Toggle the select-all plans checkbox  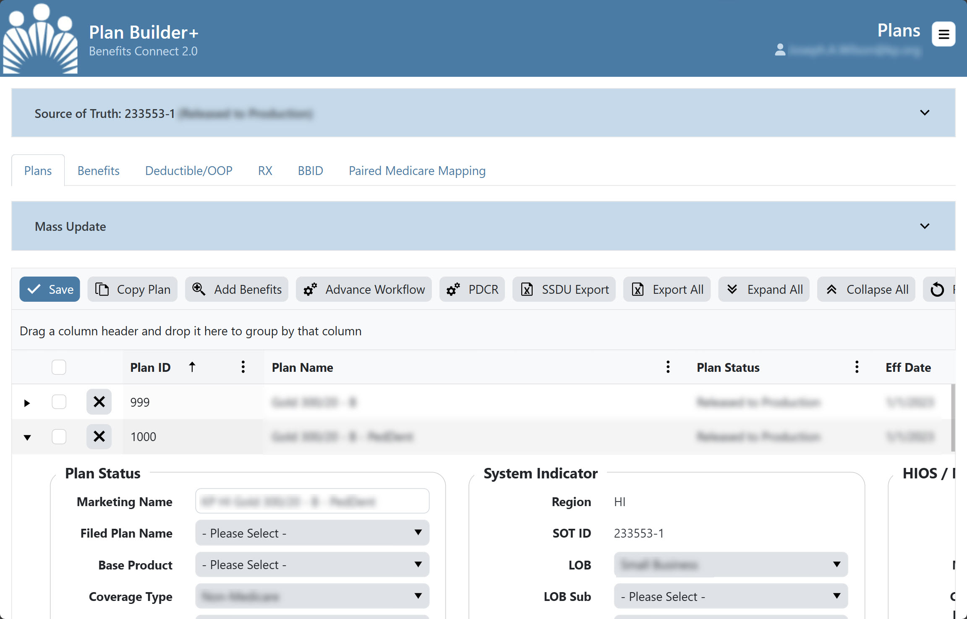pos(58,367)
